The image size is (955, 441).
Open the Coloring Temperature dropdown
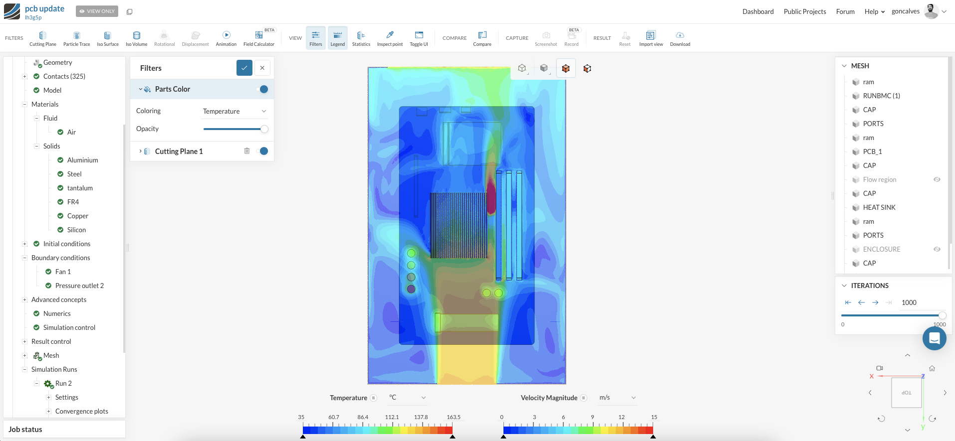pos(234,111)
